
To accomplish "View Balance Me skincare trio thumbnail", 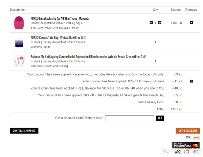I will point(19,61).
